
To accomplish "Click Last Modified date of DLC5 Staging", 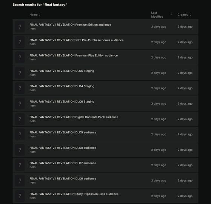I will click(159, 73).
